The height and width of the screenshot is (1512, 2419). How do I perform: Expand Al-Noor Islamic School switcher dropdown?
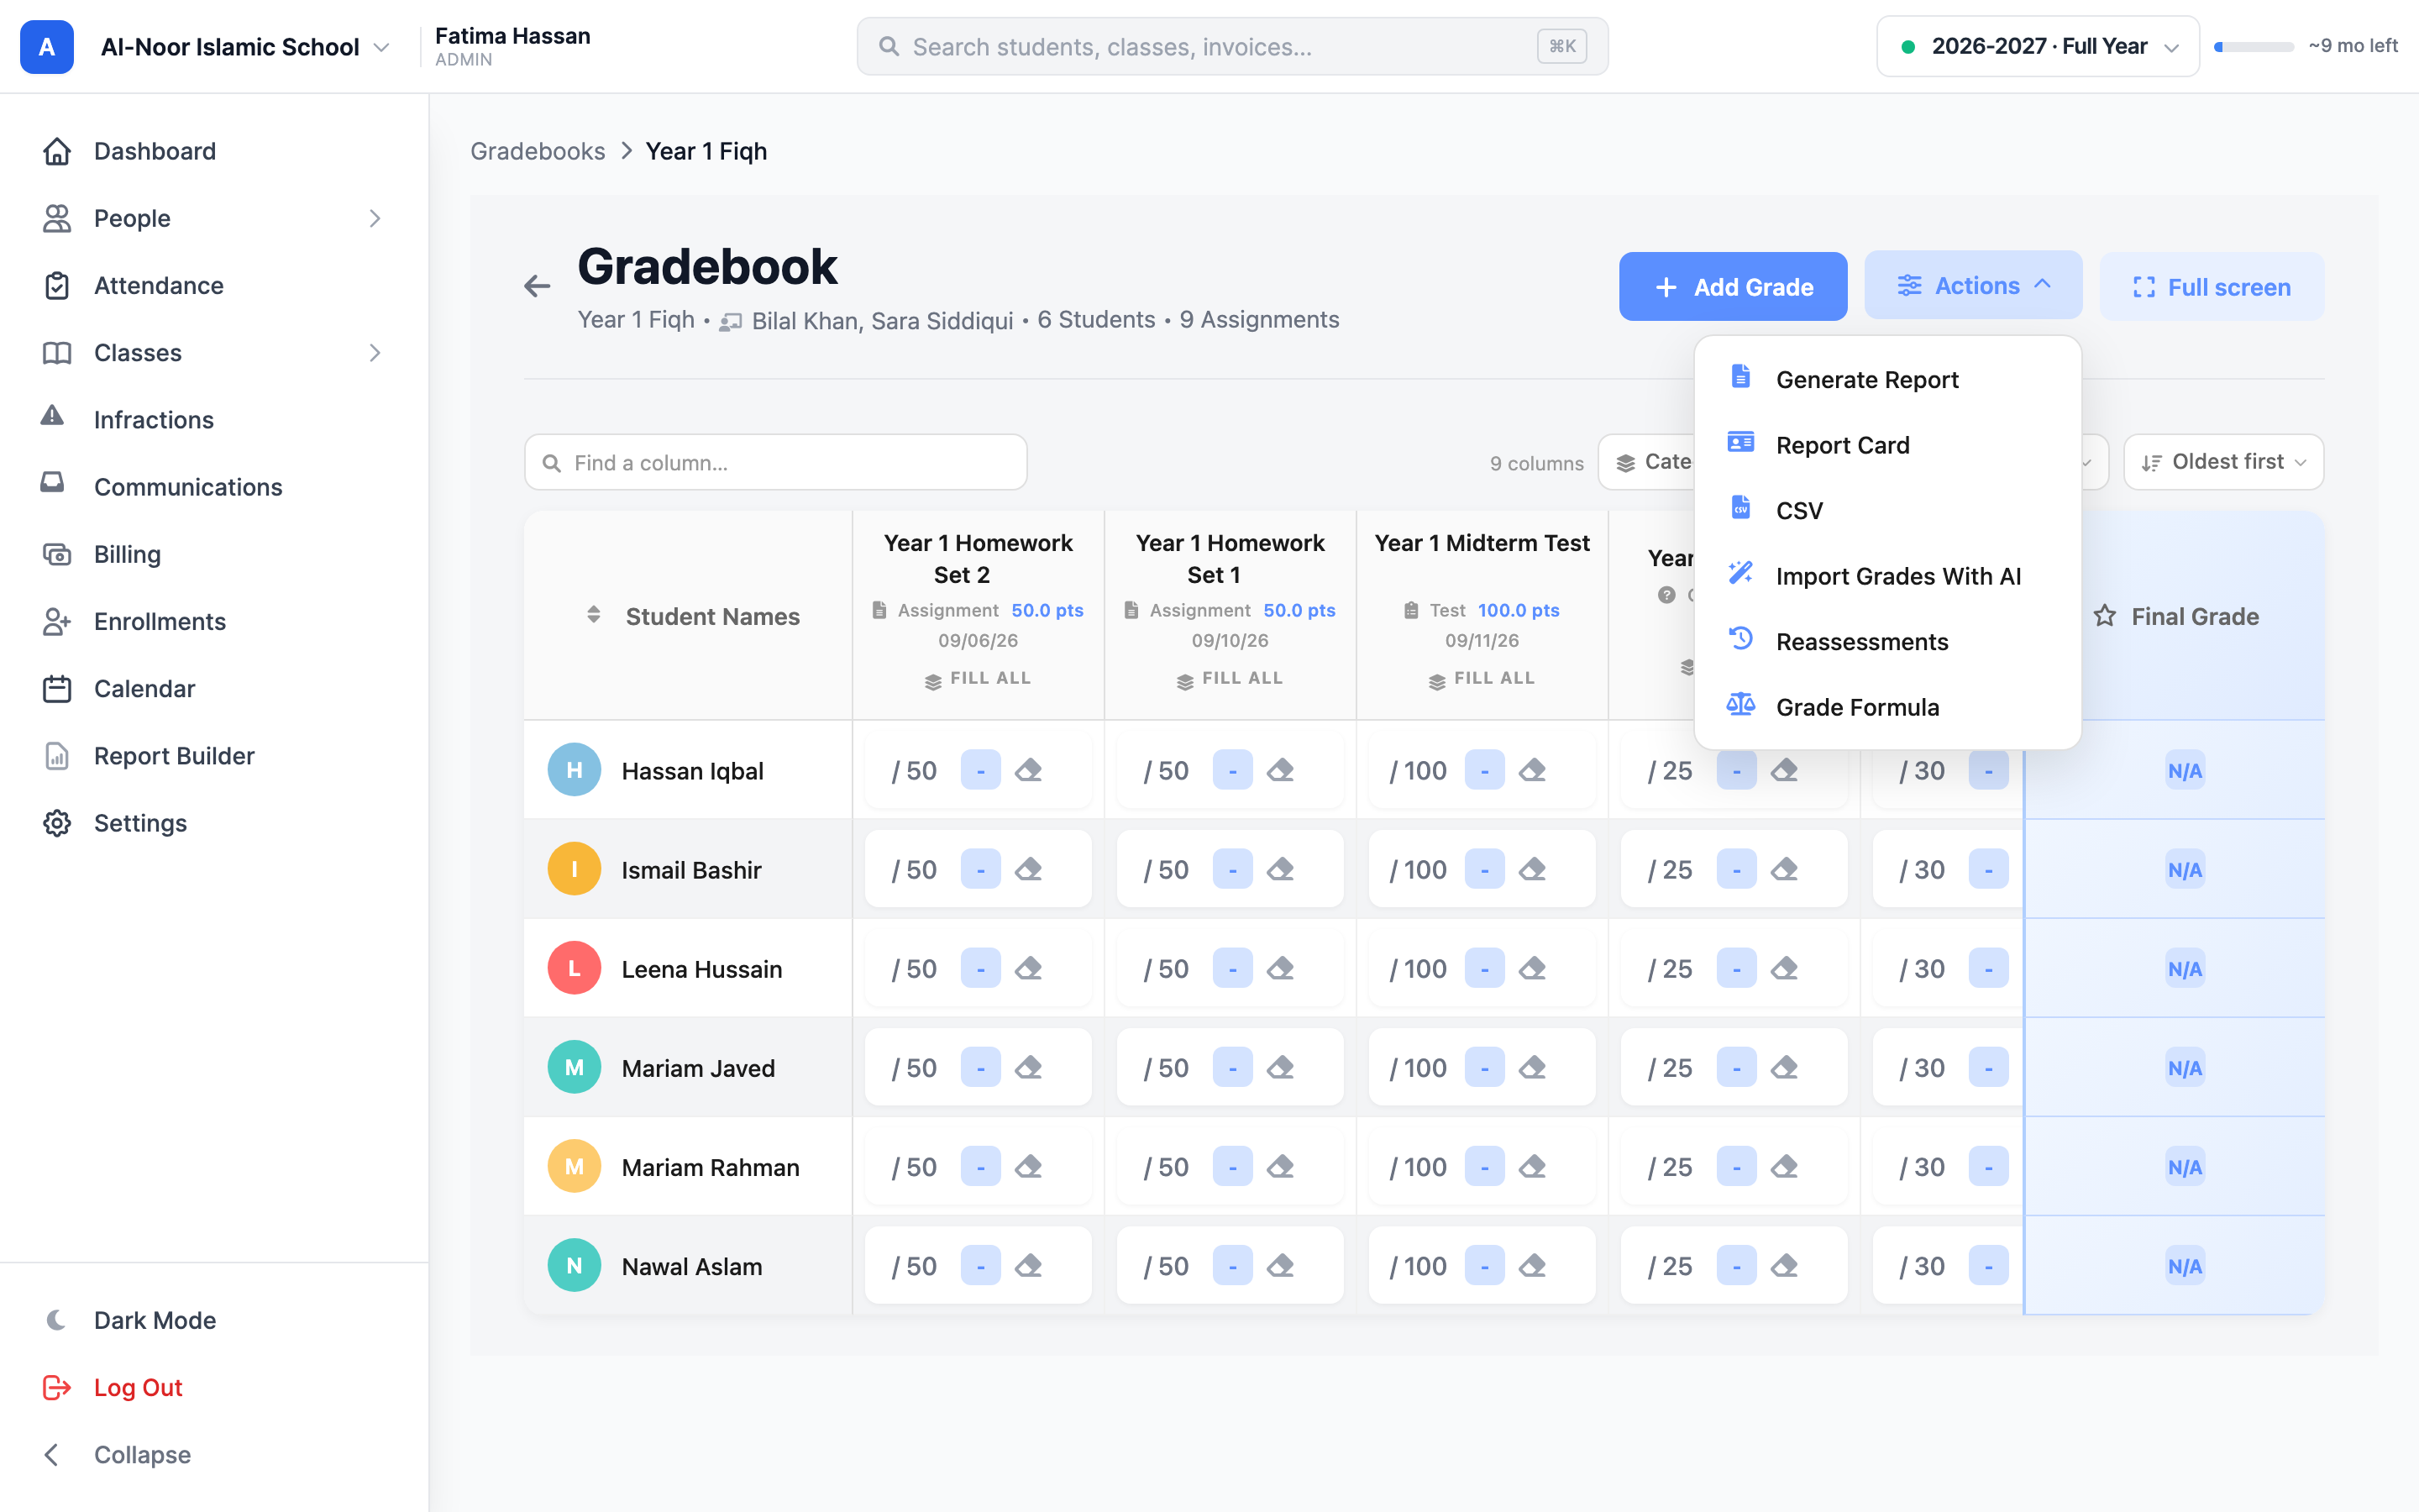pyautogui.click(x=380, y=47)
